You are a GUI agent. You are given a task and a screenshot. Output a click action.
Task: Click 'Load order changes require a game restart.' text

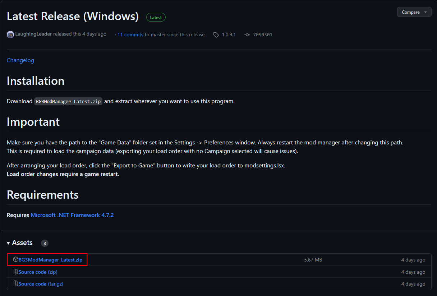click(63, 174)
